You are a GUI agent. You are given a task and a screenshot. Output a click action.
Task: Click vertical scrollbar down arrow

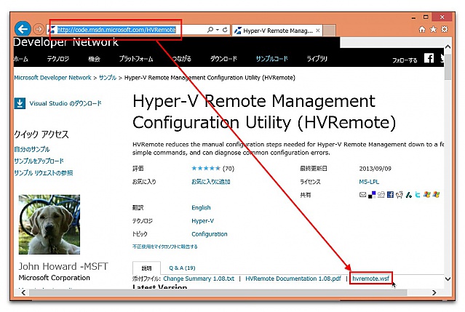click(448, 279)
